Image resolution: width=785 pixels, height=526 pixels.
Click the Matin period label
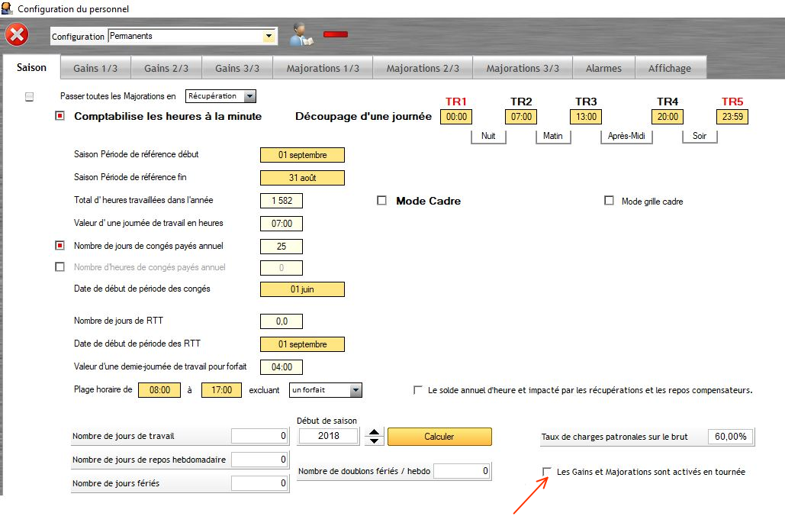(552, 136)
